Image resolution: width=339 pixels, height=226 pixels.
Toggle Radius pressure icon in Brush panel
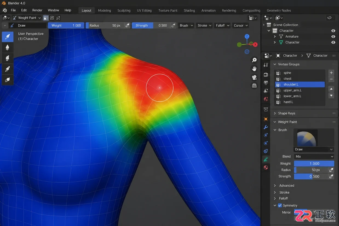tap(331, 170)
